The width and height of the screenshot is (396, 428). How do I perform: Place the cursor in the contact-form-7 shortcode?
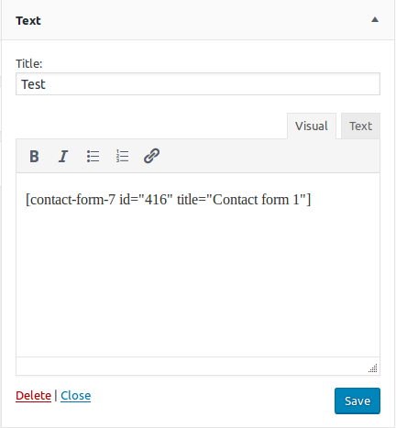[x=168, y=200]
